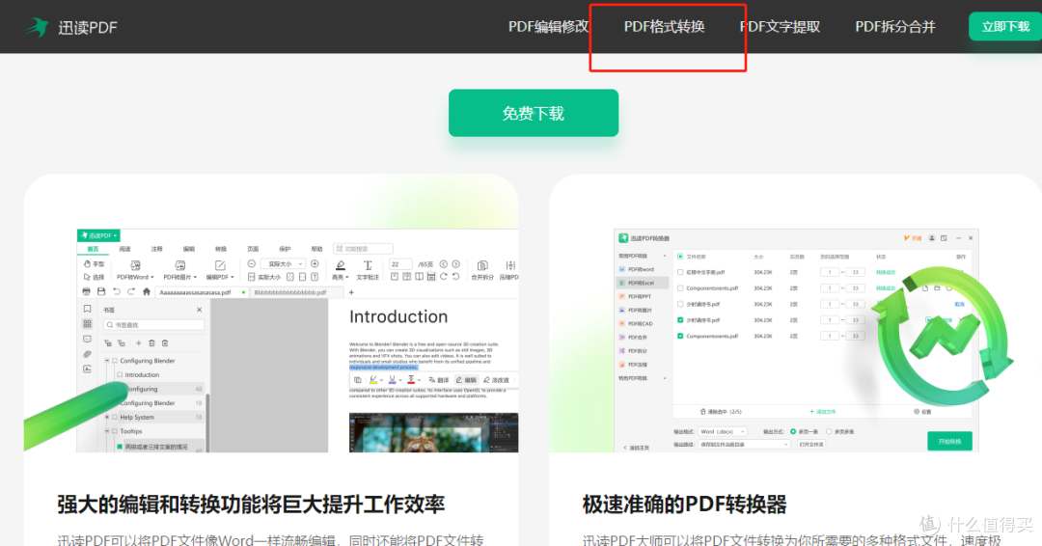Viewport: 1042px width, 546px height.
Task: Click the zoom in plus icon
Action: point(315,263)
